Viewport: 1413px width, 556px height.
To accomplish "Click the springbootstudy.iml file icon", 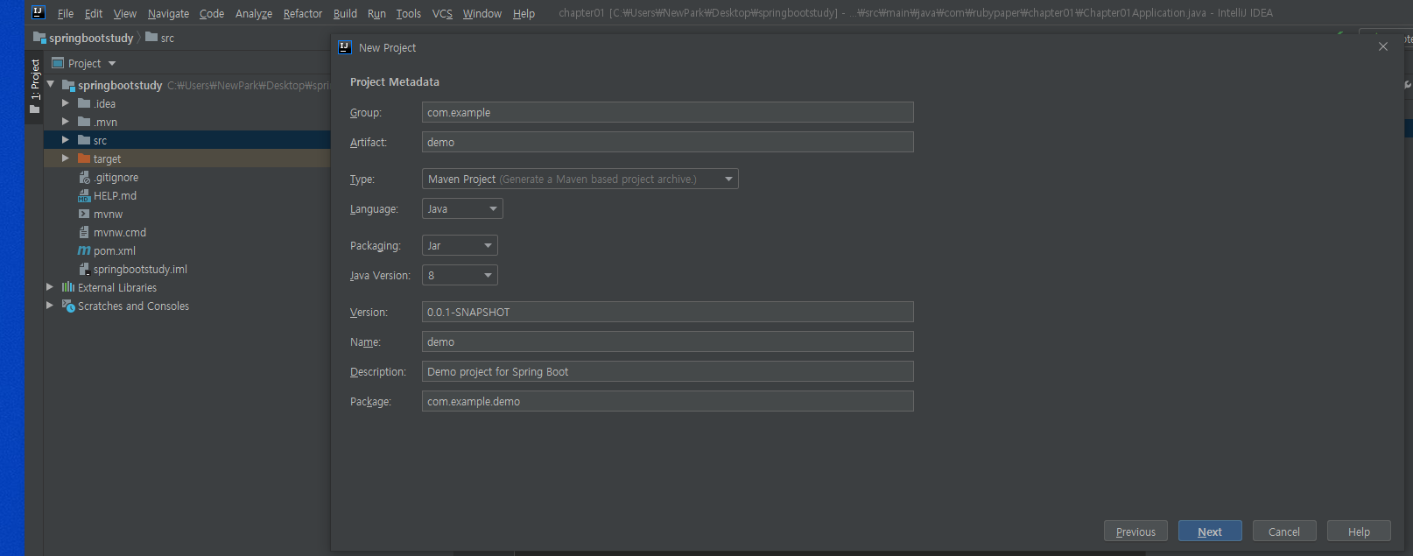I will tap(84, 269).
